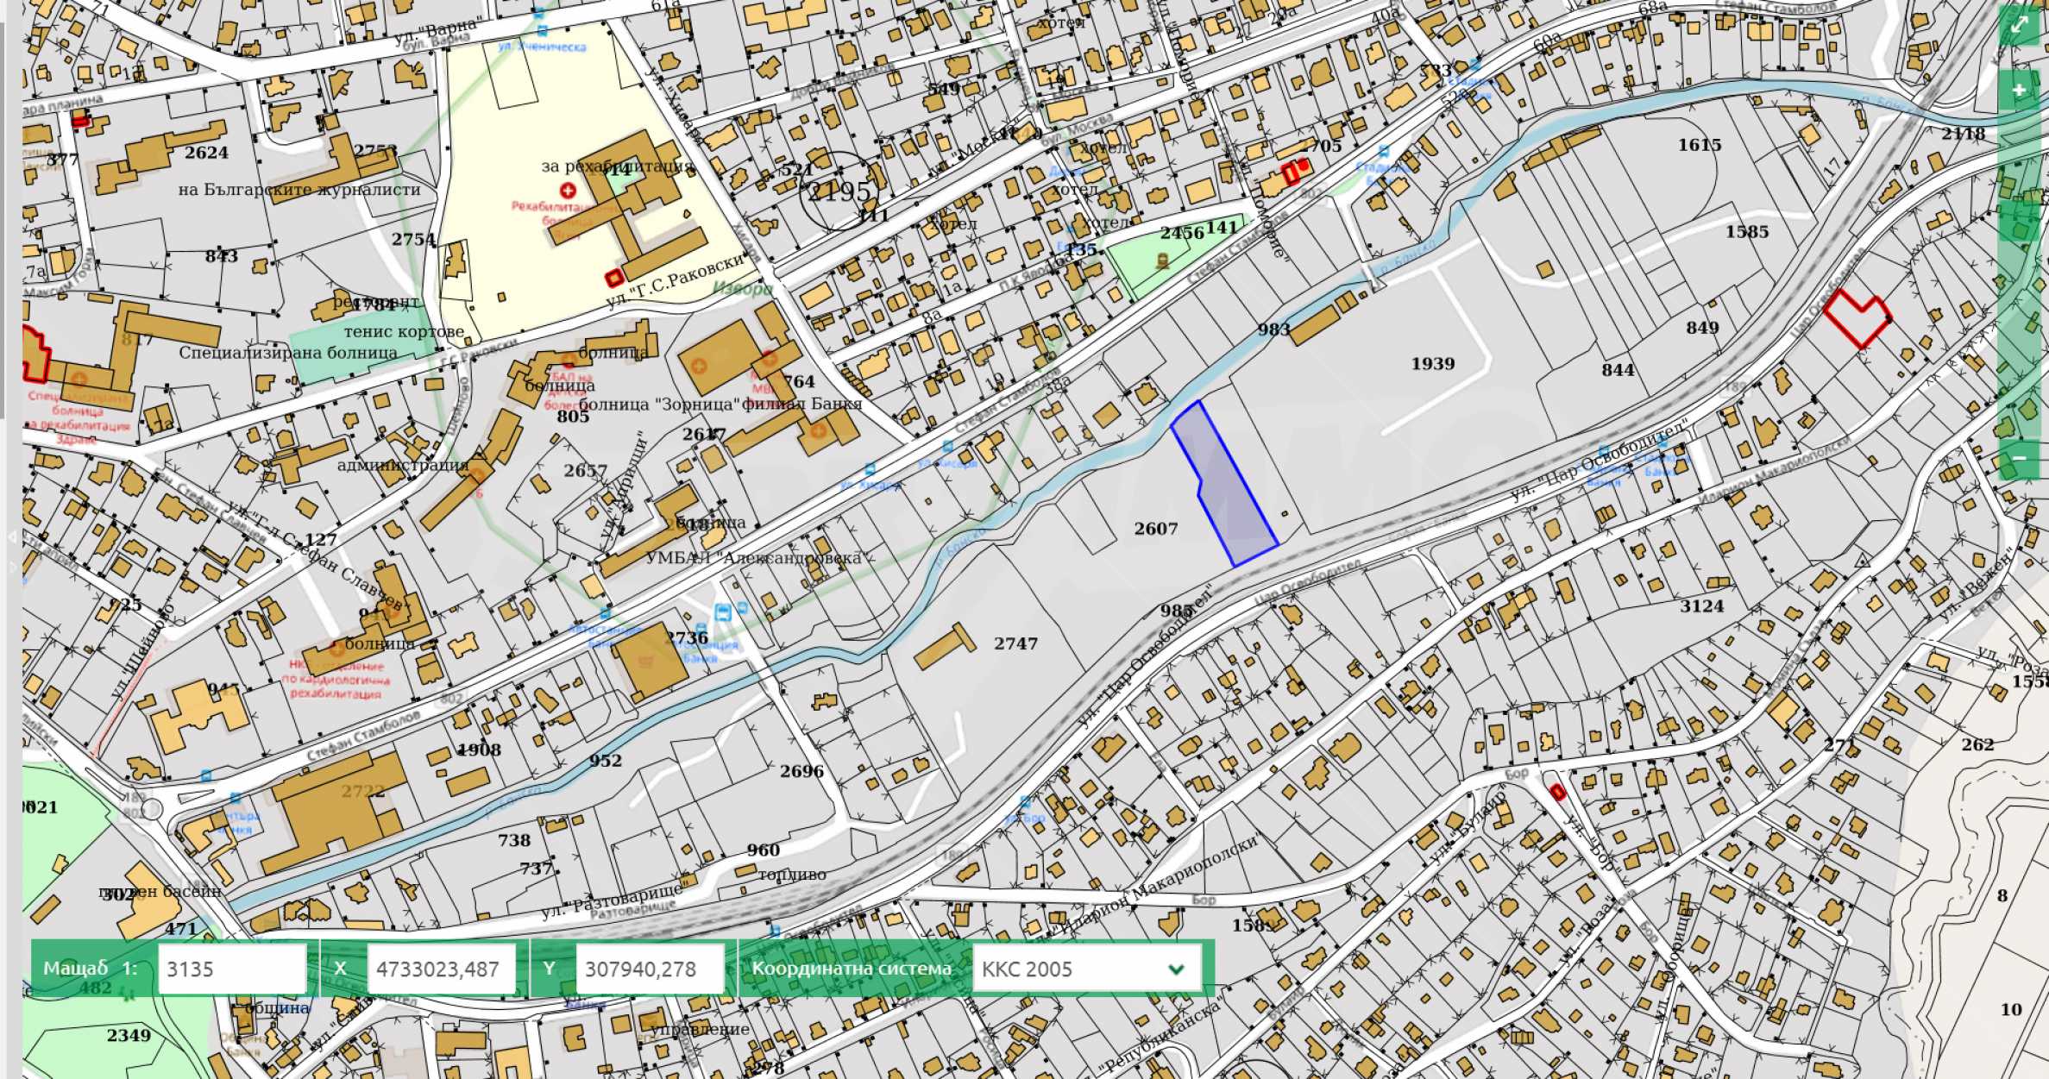Zoom in with the plus button
The width and height of the screenshot is (2049, 1079).
coord(2020,90)
